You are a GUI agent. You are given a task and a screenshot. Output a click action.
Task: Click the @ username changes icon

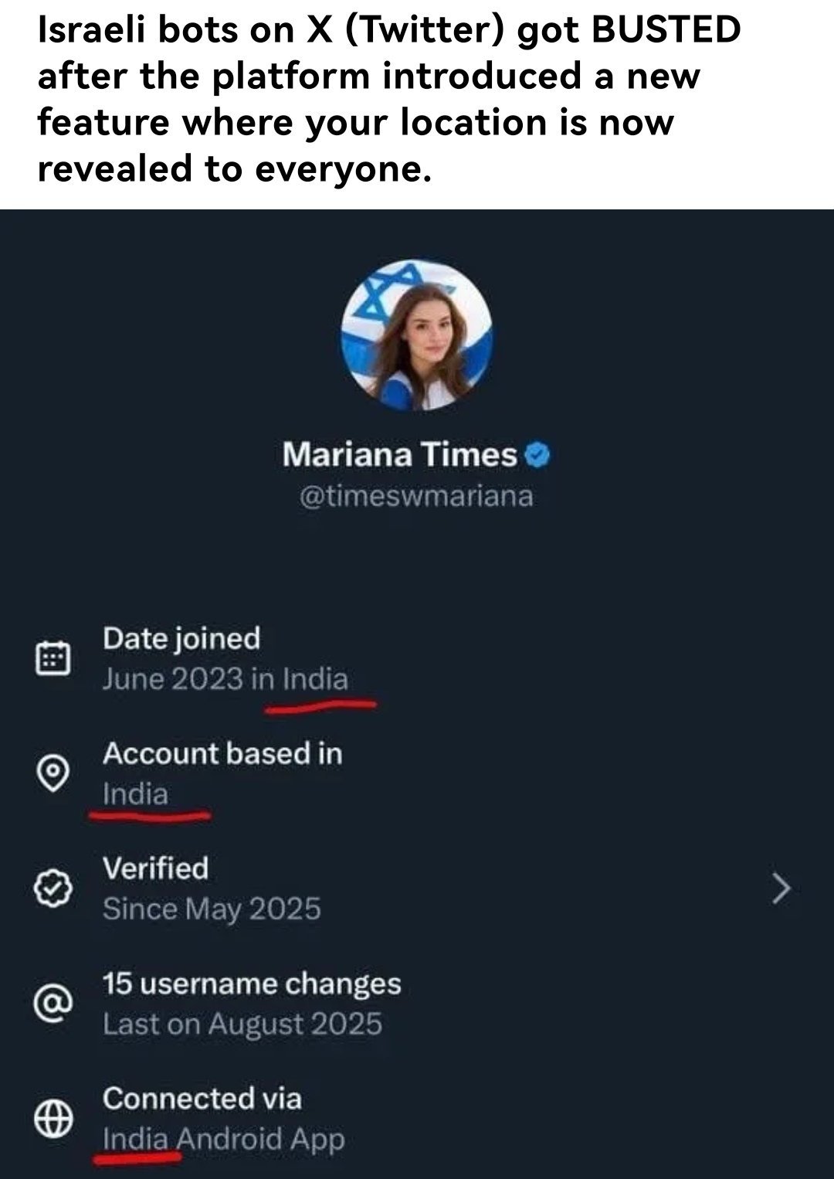point(53,1003)
